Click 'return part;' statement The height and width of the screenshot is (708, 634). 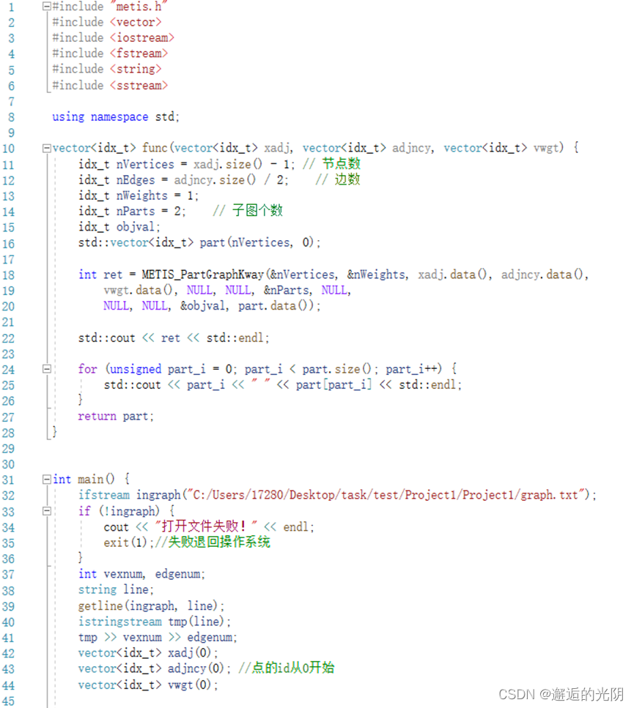(116, 417)
